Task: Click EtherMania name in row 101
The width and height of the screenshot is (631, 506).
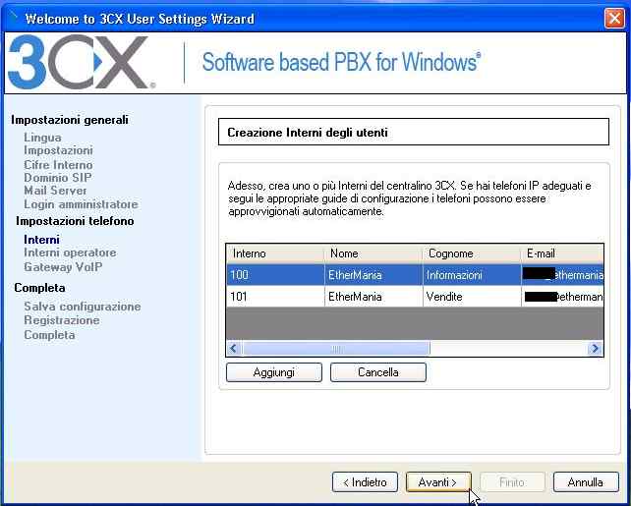Action: pos(373,297)
